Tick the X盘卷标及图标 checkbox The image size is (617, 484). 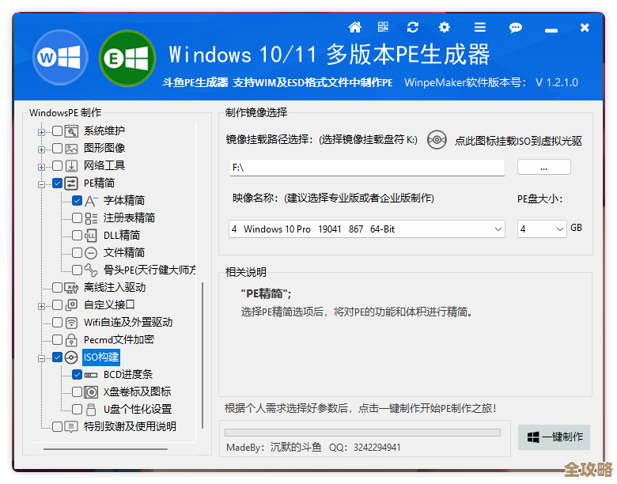coord(78,392)
